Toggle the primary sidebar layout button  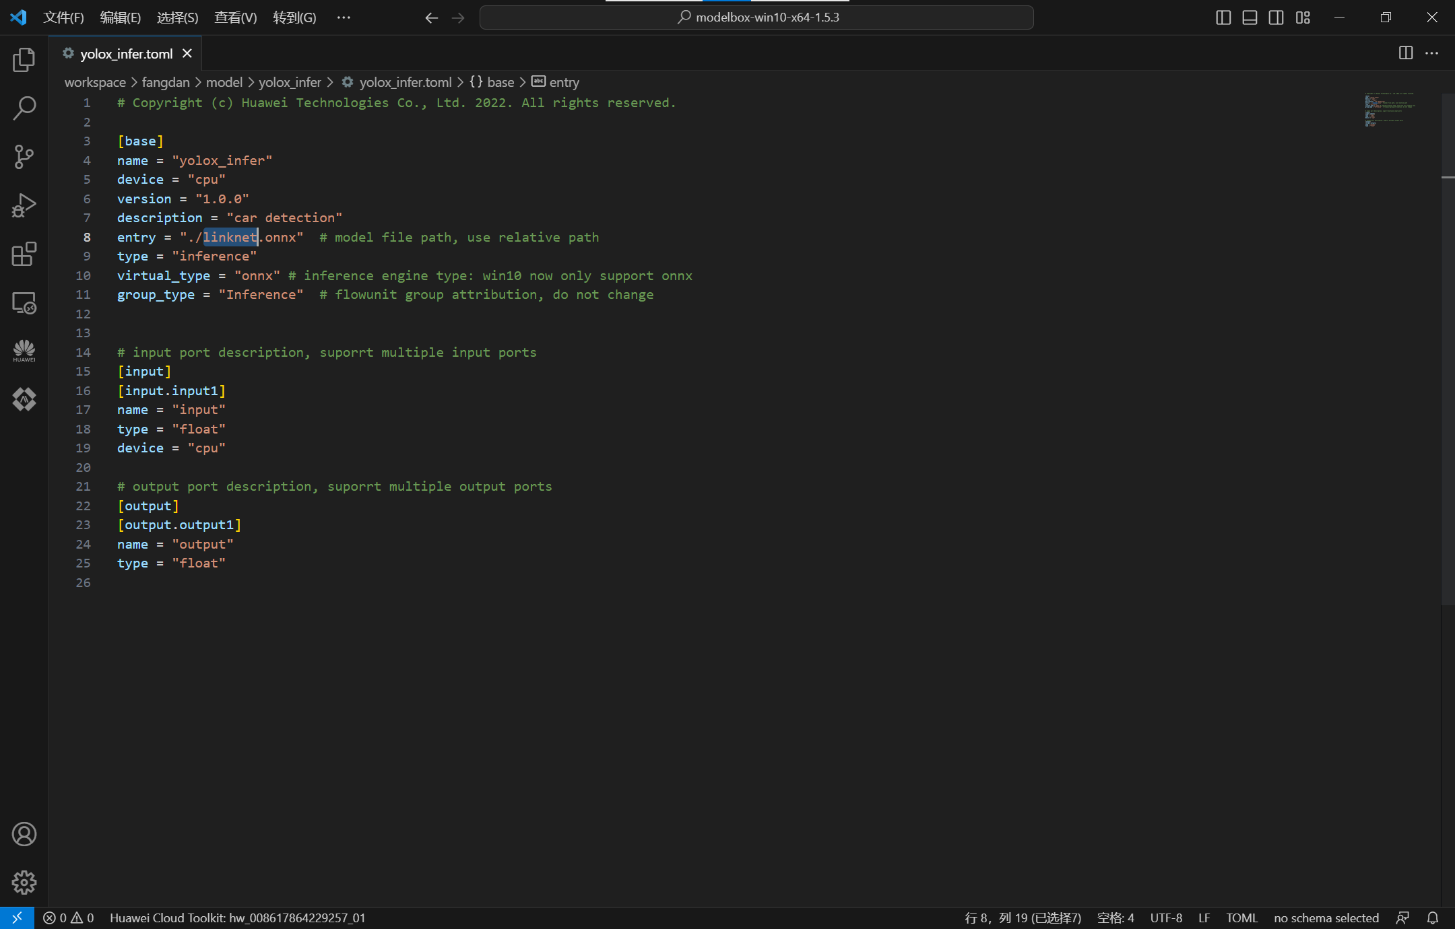(1223, 18)
